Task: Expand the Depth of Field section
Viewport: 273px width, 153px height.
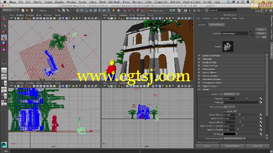Action: (x=232, y=62)
